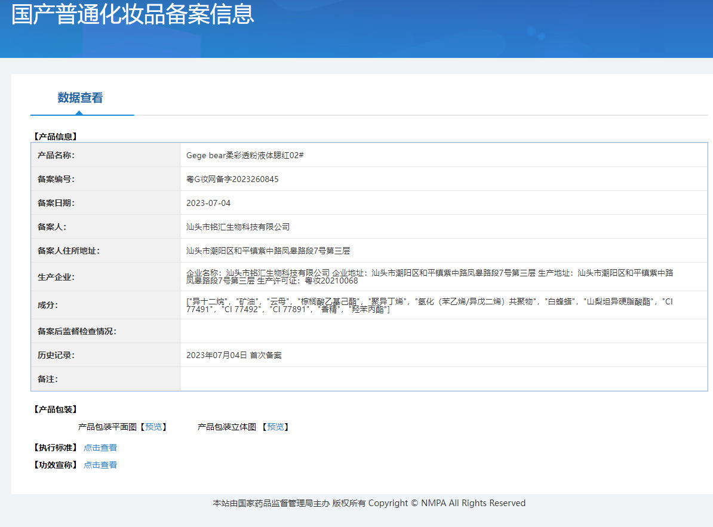Image resolution: width=713 pixels, height=527 pixels.
Task: Click the 成分 row label
Action: tap(48, 306)
